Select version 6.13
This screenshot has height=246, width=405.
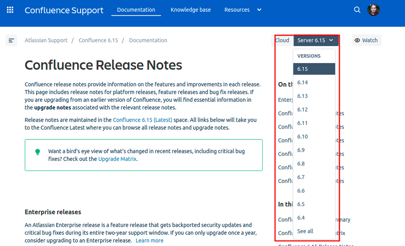point(314,96)
